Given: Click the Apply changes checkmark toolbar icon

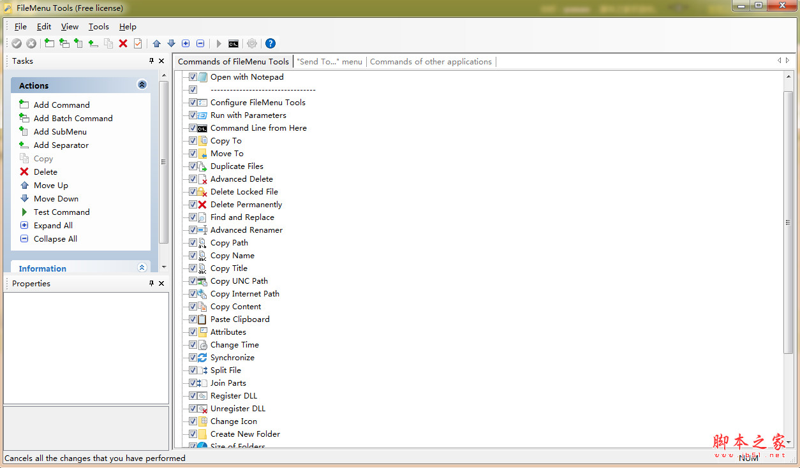Looking at the screenshot, I should [x=17, y=43].
